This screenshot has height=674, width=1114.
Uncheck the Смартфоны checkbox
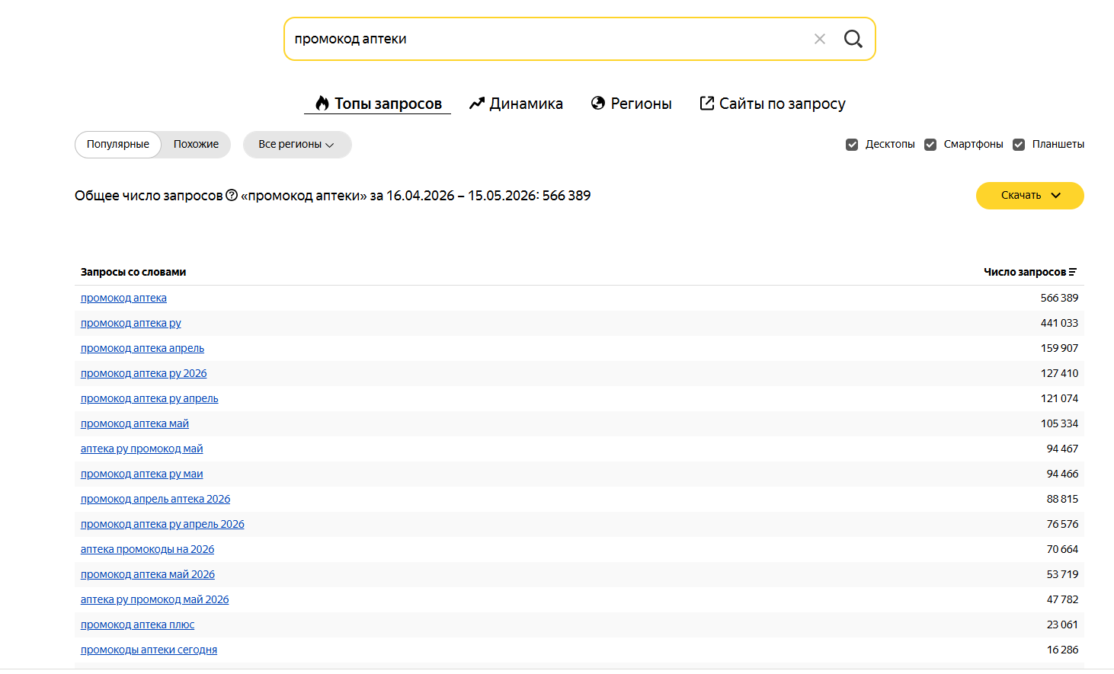pyautogui.click(x=930, y=145)
